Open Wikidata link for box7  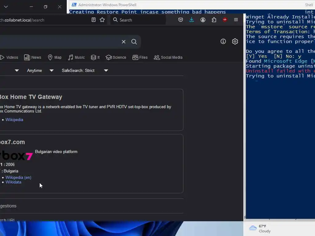pyautogui.click(x=13, y=182)
